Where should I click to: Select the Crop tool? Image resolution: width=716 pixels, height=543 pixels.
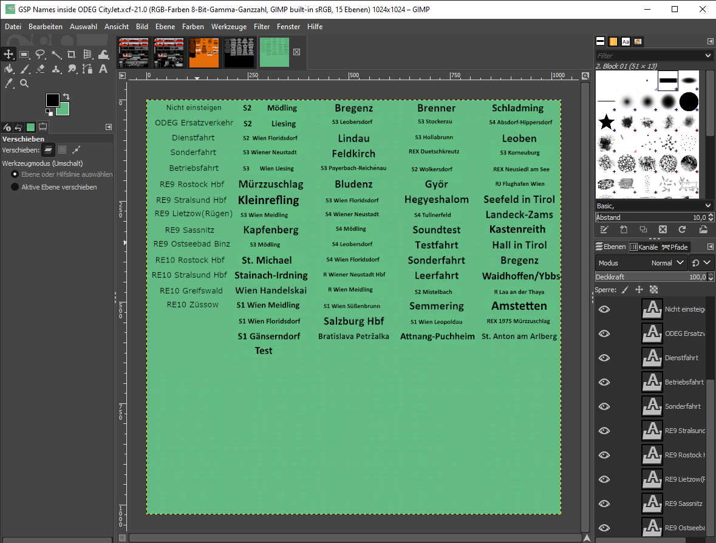click(72, 54)
